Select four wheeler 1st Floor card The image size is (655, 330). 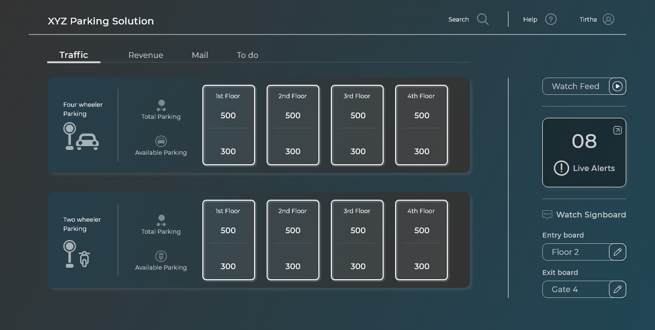point(229,125)
